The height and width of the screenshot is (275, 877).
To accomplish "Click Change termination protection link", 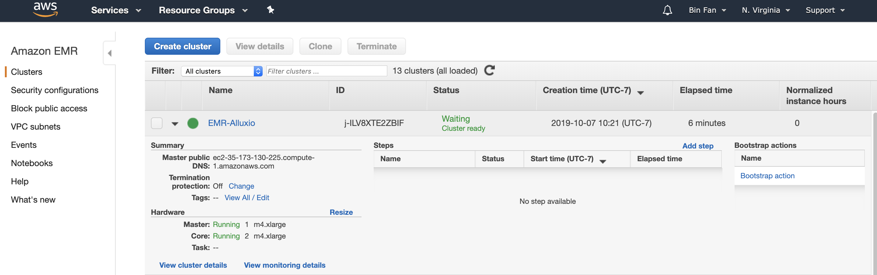I will [x=241, y=186].
